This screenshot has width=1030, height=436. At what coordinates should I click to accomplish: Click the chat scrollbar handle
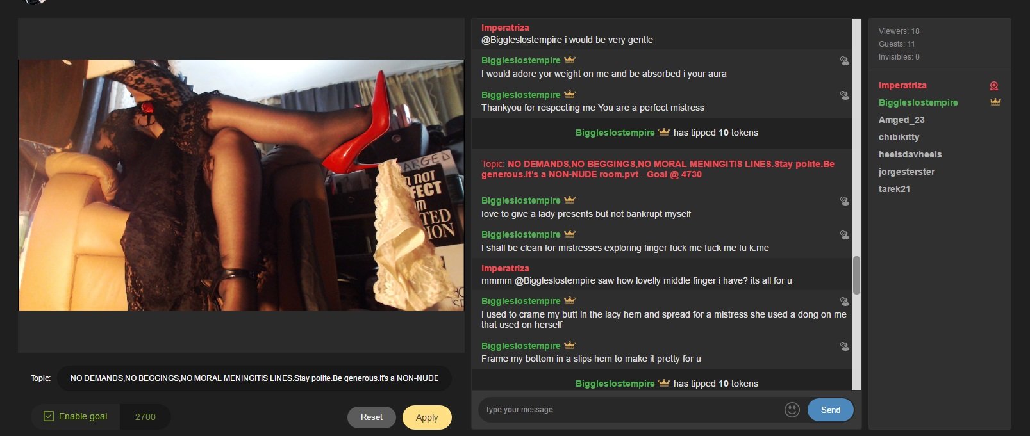click(x=856, y=275)
